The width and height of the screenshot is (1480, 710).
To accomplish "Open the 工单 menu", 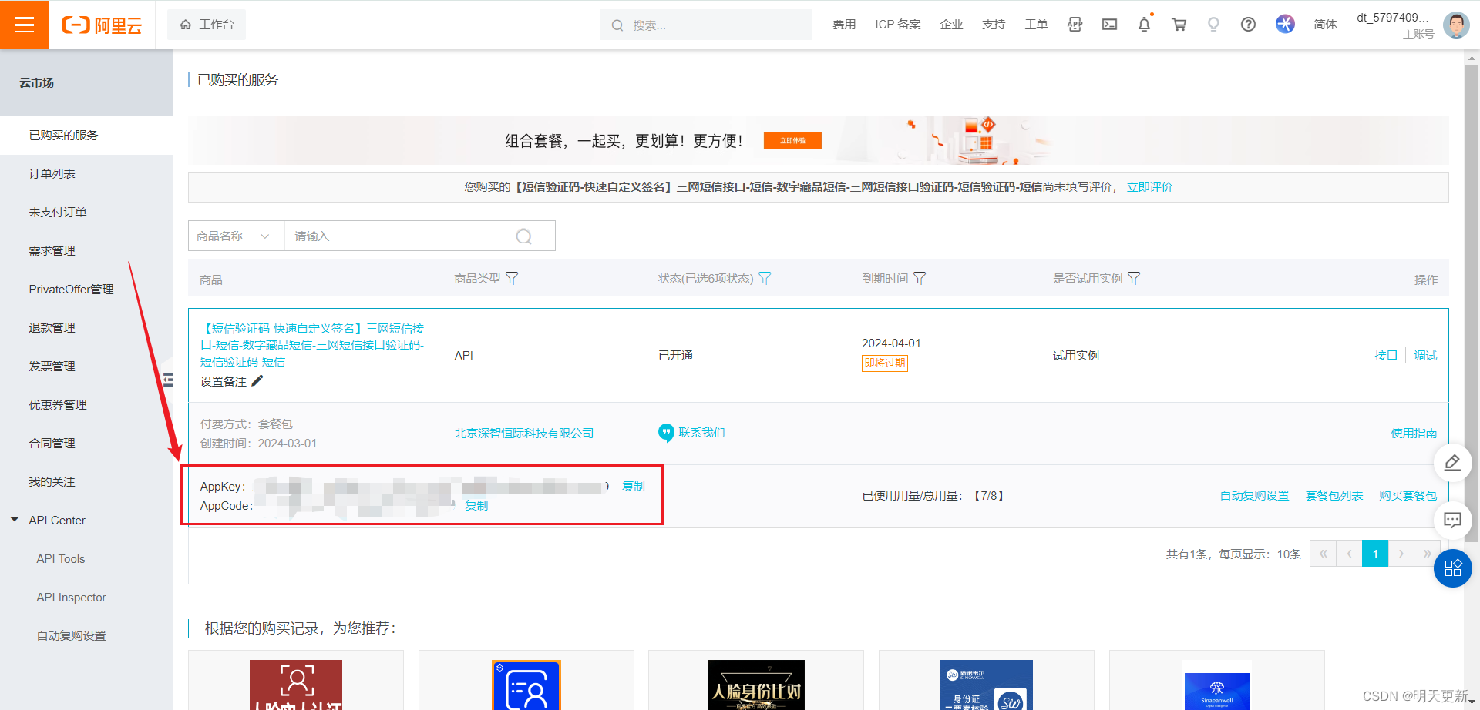I will pos(1036,25).
